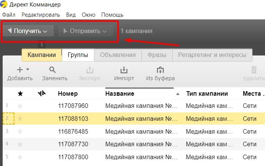Click the Добавить plus icon
The height and width of the screenshot is (166, 265).
pyautogui.click(x=20, y=70)
